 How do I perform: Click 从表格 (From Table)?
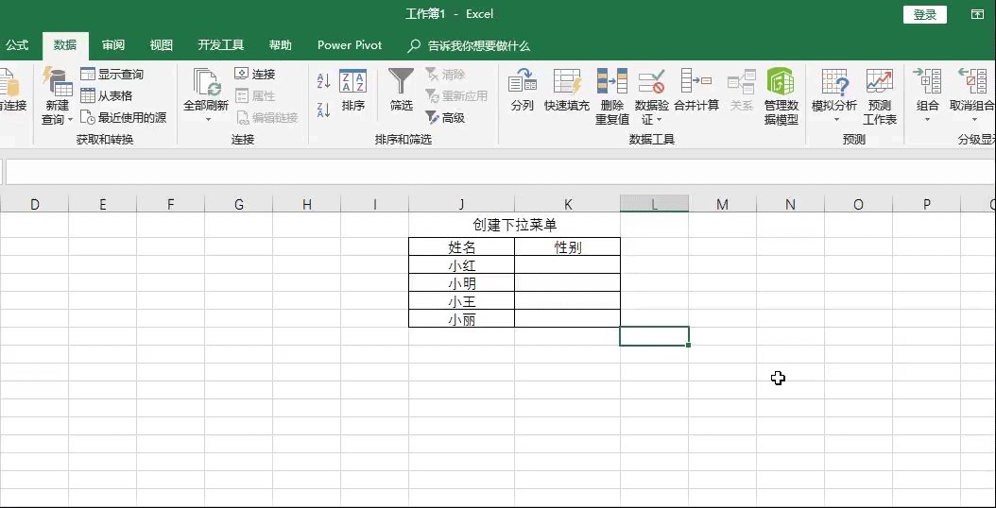pyautogui.click(x=106, y=96)
